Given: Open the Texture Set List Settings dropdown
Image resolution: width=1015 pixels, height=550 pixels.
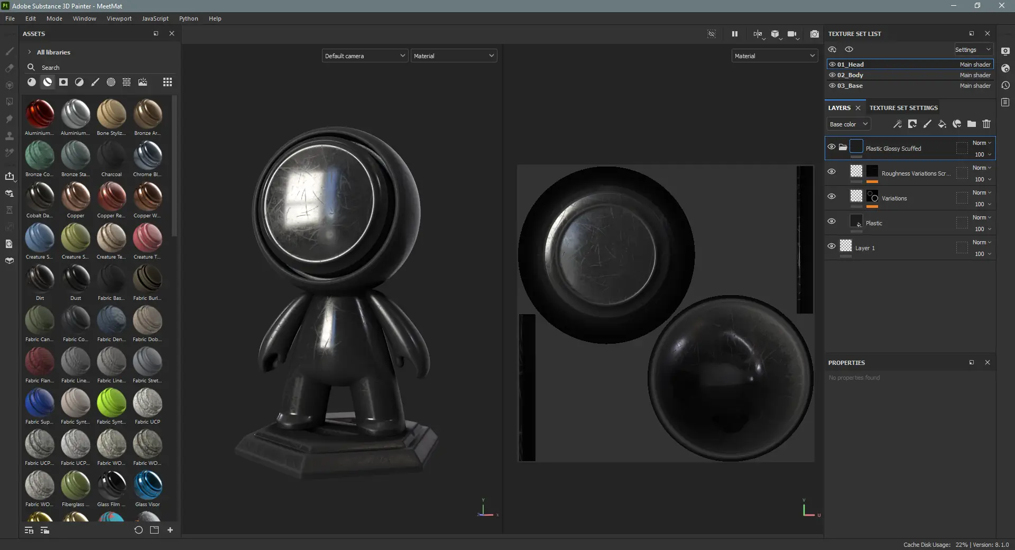Looking at the screenshot, I should 973,50.
